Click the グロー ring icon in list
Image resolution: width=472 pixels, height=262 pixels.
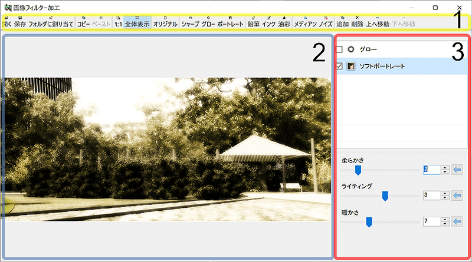click(x=351, y=49)
